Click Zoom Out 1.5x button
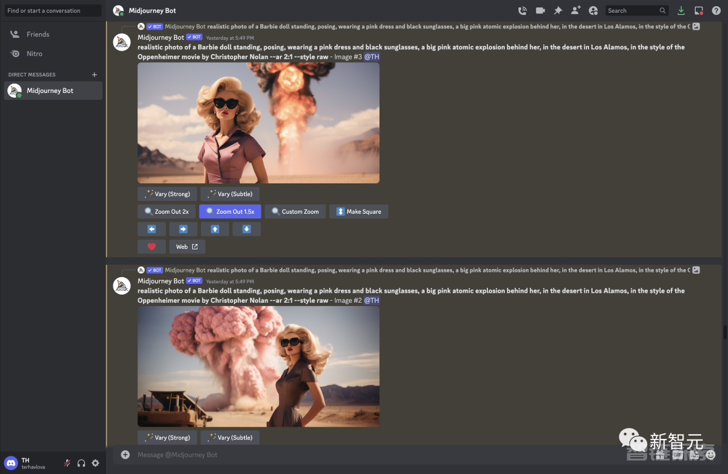This screenshot has height=474, width=728. tap(231, 212)
